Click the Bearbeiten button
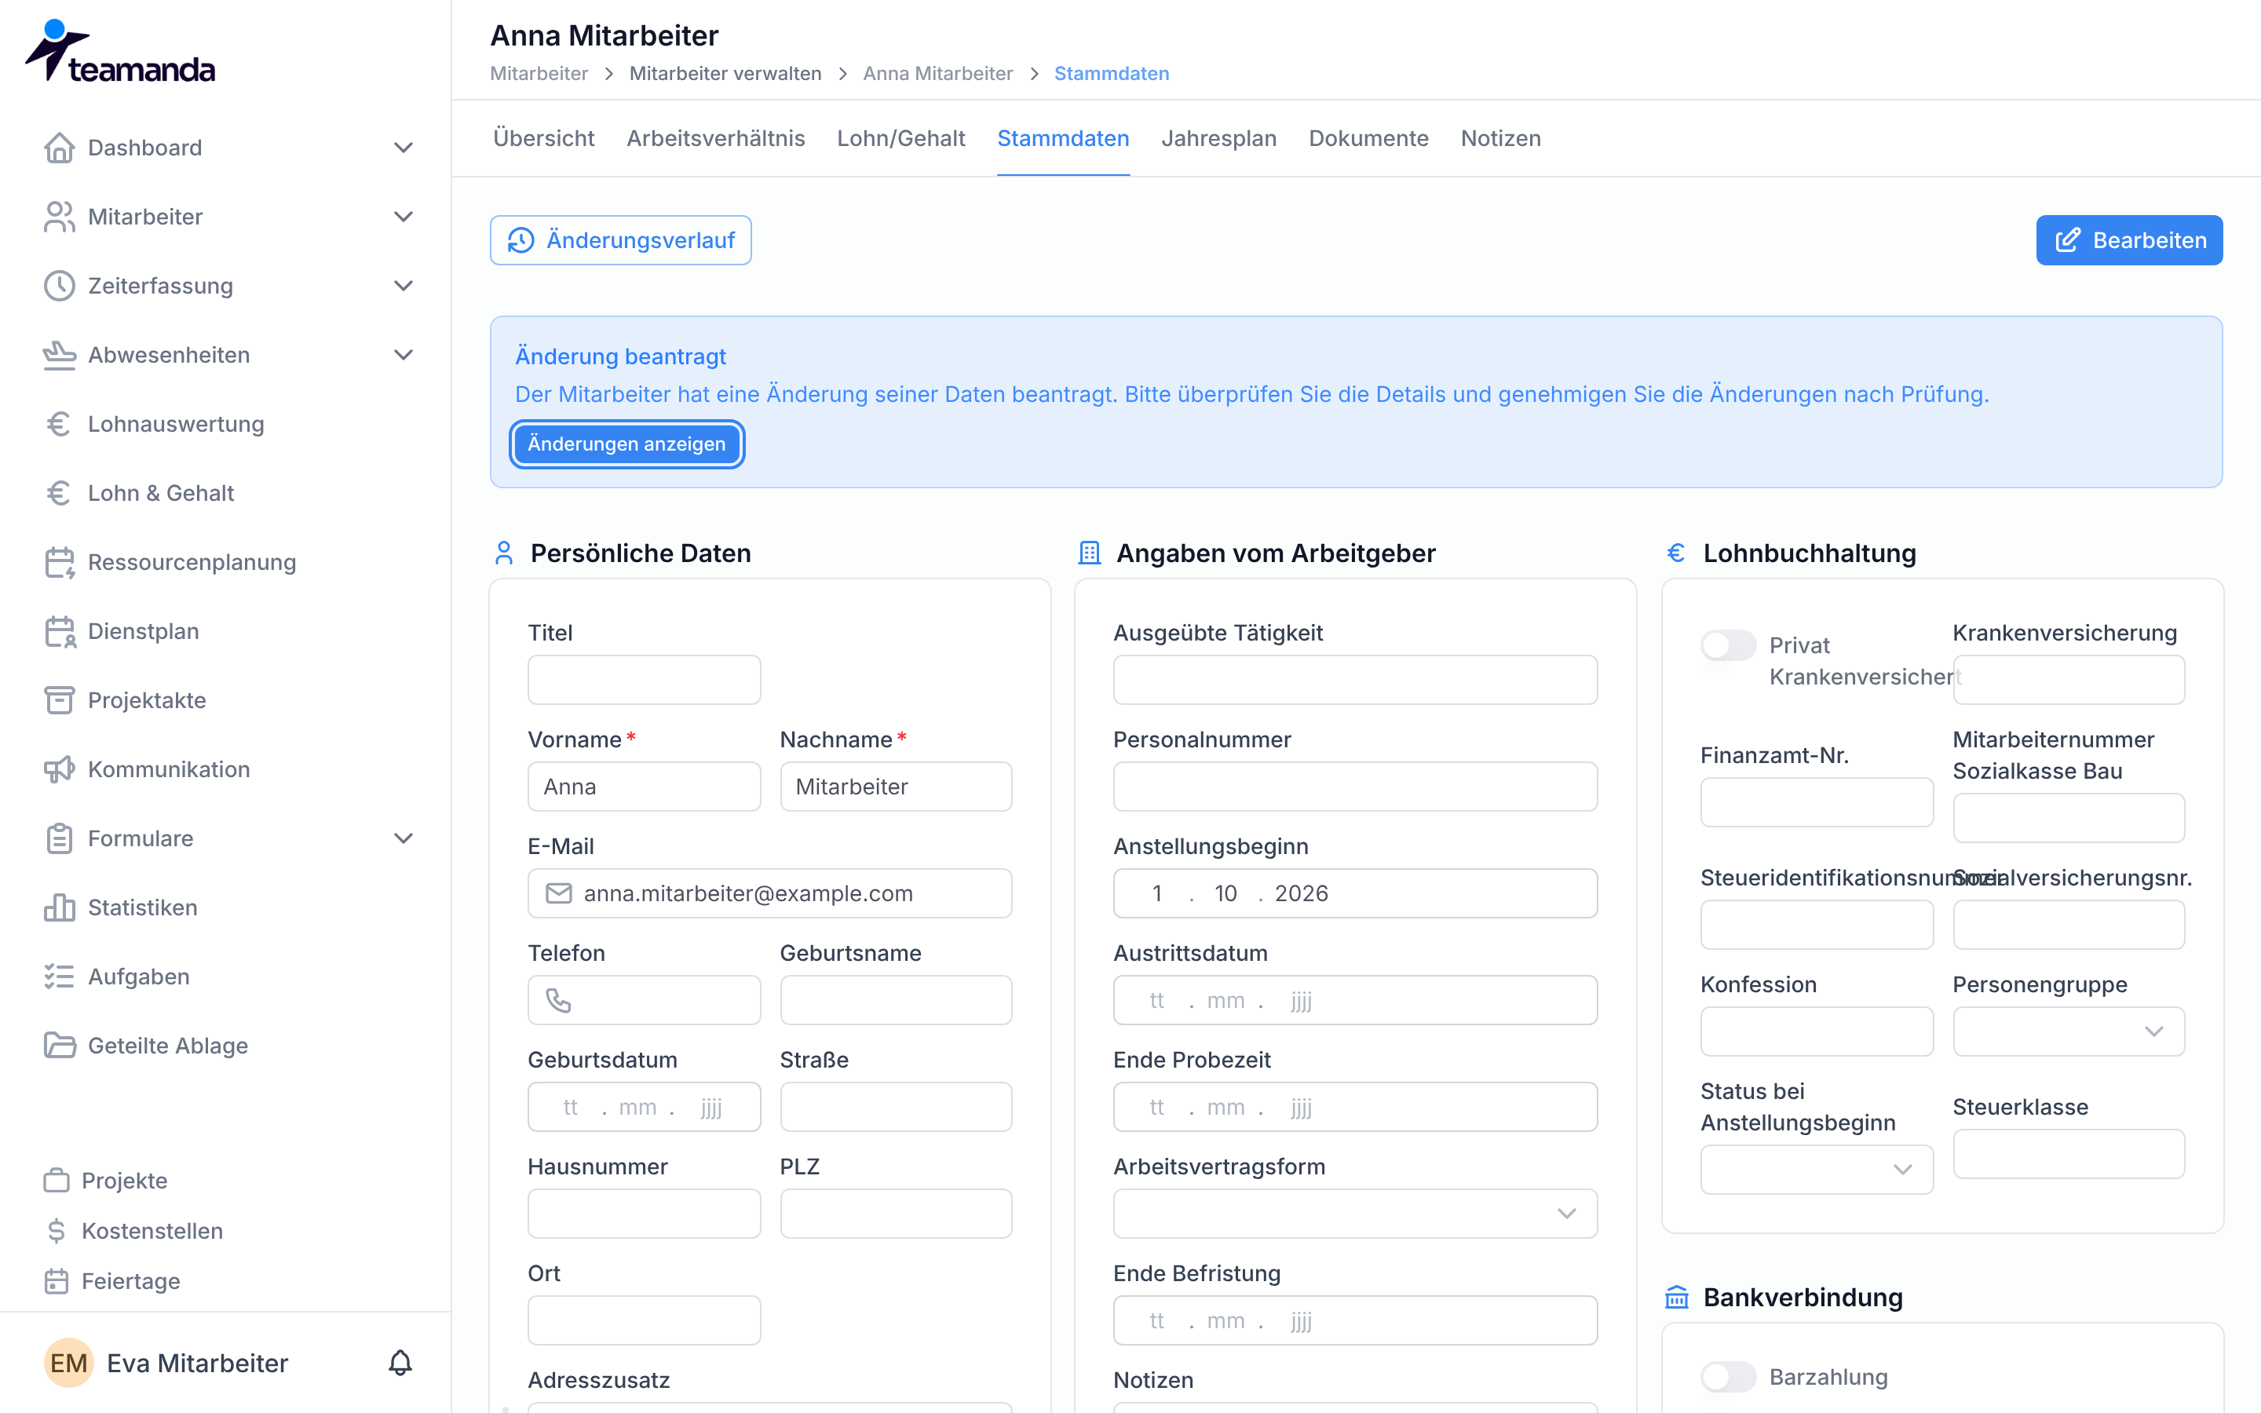Viewport: 2261px width, 1413px height. (x=2129, y=240)
